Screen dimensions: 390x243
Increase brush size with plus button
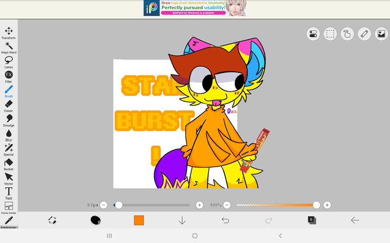click(199, 205)
